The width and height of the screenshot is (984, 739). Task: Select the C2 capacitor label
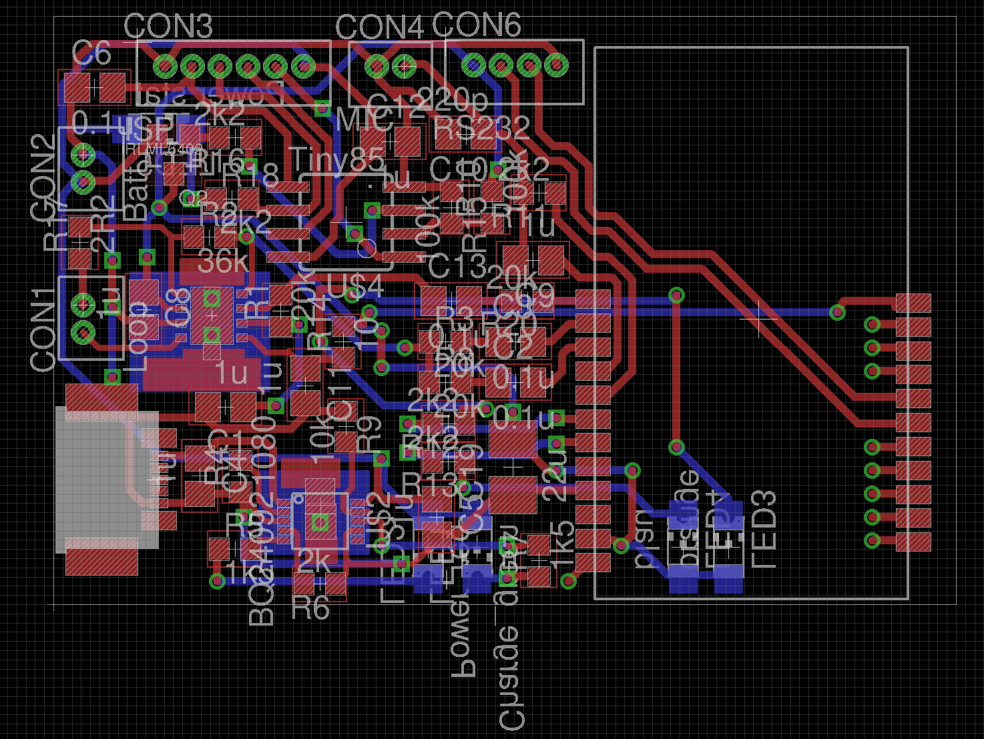pyautogui.click(x=513, y=347)
